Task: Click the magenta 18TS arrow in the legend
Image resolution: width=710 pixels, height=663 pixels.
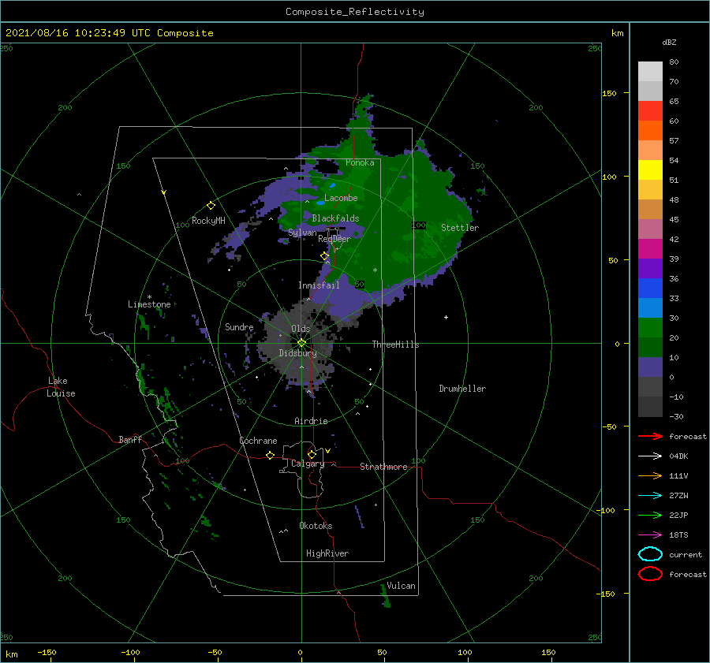Action: click(x=650, y=535)
